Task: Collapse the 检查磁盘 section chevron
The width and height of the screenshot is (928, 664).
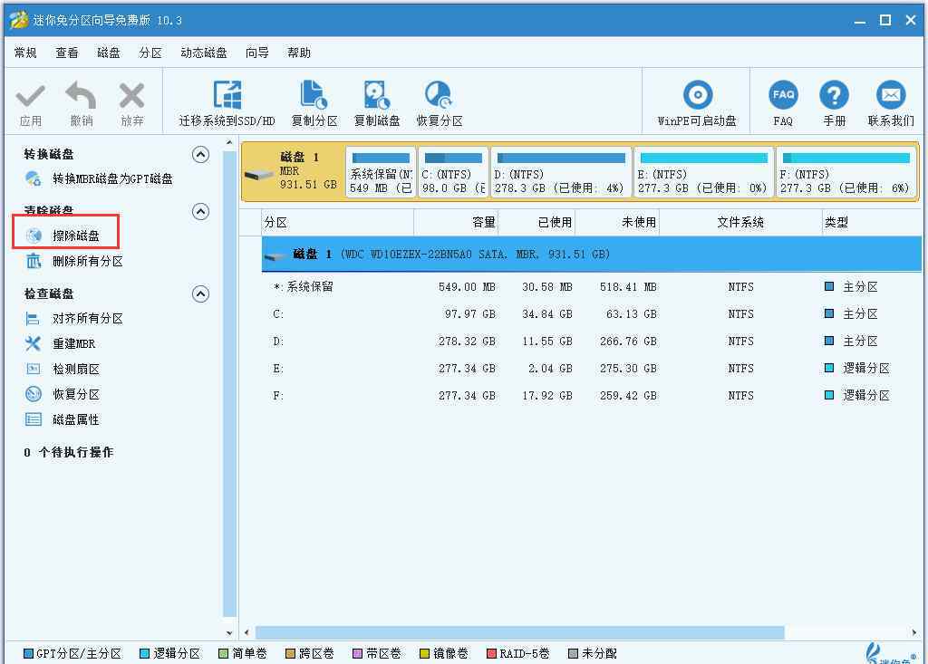Action: [200, 294]
